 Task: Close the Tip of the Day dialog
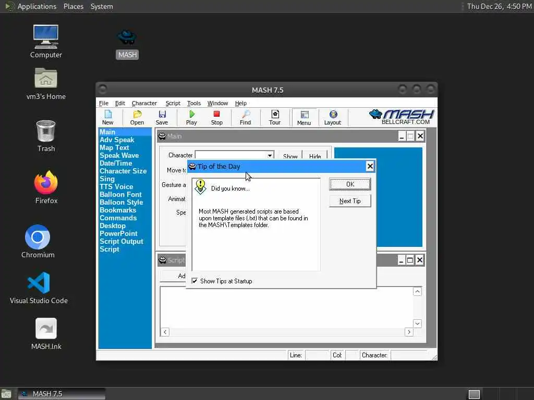(370, 166)
